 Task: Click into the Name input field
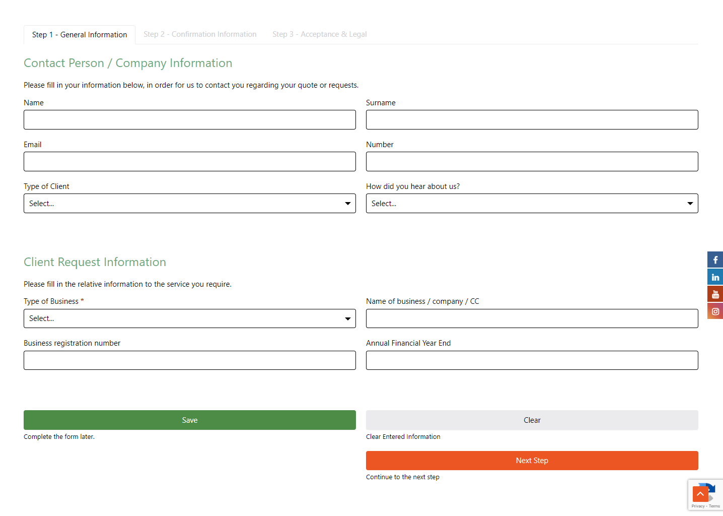[x=189, y=120]
